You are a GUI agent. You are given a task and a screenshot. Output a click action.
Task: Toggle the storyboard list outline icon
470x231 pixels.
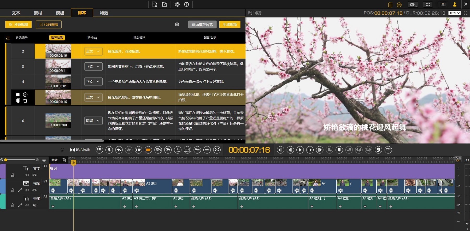point(8,38)
